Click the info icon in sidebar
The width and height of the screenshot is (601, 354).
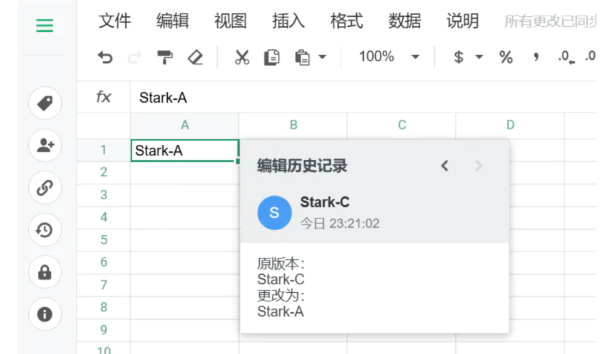coord(44,314)
